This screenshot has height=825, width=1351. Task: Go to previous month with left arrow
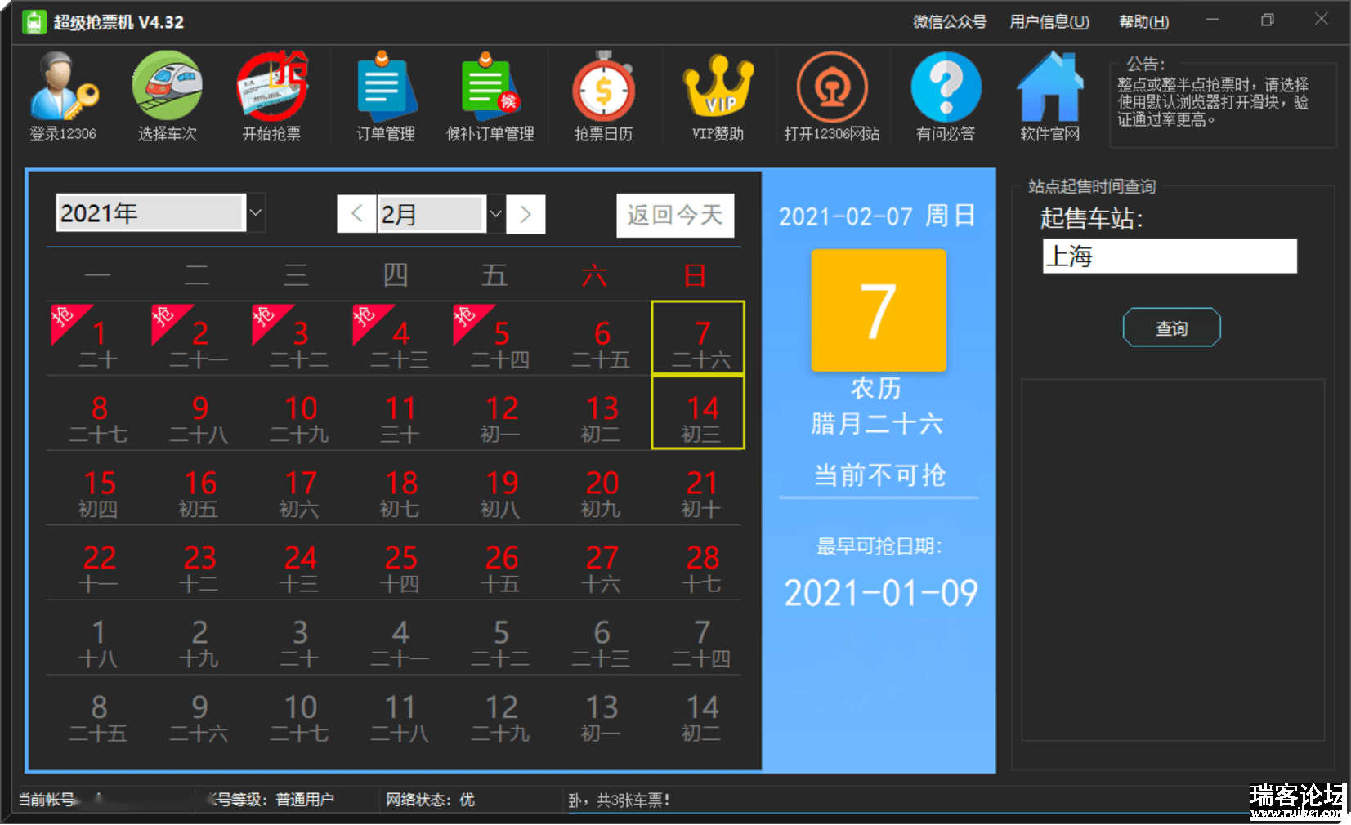356,214
